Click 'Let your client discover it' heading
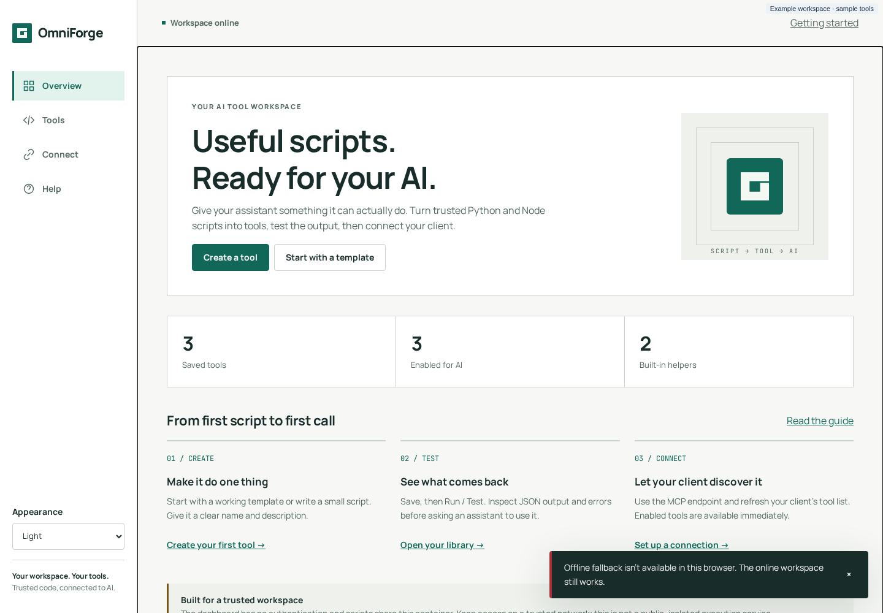 (x=698, y=482)
